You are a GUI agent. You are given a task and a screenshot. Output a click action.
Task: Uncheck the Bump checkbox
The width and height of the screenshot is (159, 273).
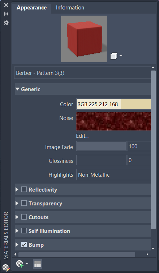pyautogui.click(x=24, y=245)
